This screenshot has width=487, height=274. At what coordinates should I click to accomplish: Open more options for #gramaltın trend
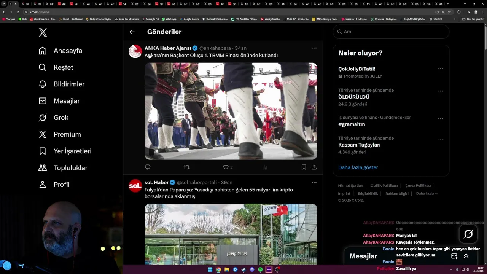click(x=440, y=119)
